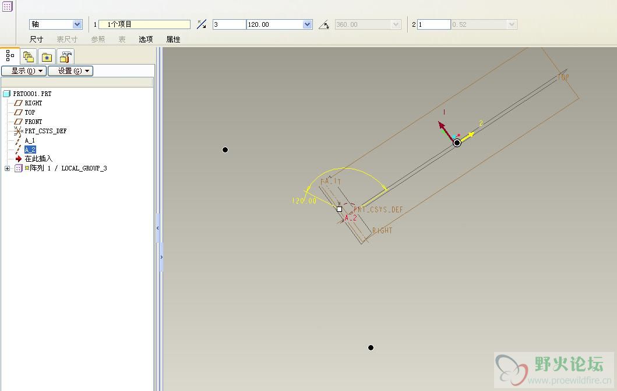Screen dimensions: 617x391
Task: Open the 表 tab
Action: coord(122,40)
